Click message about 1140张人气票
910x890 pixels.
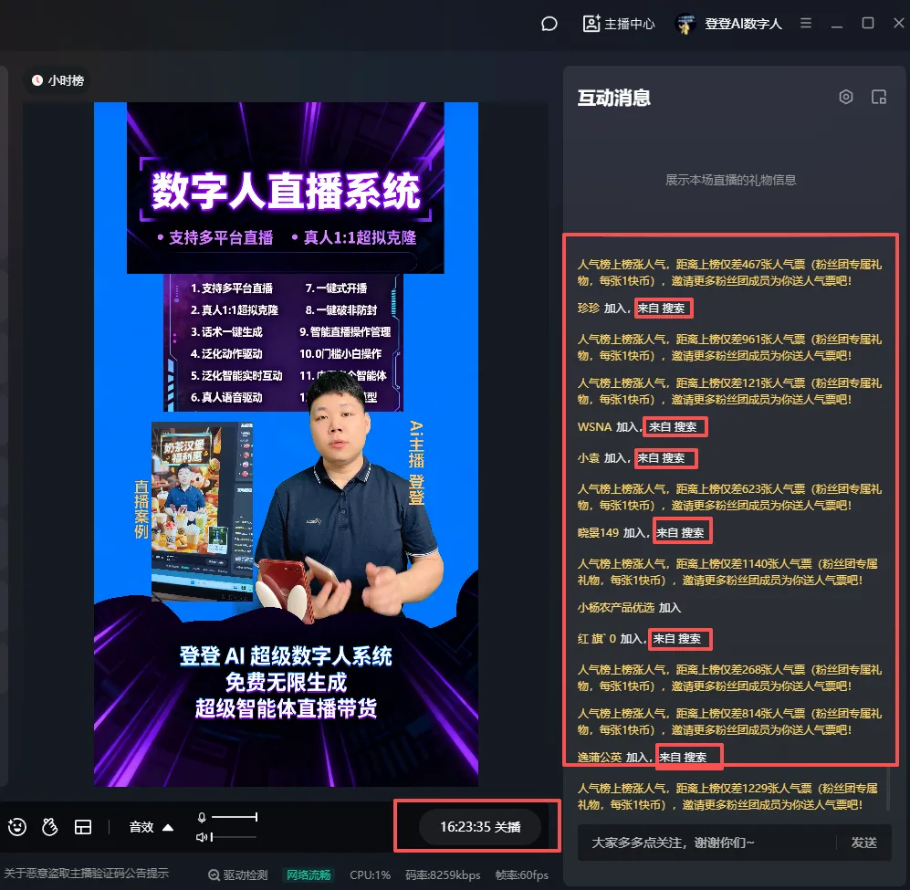[727, 571]
